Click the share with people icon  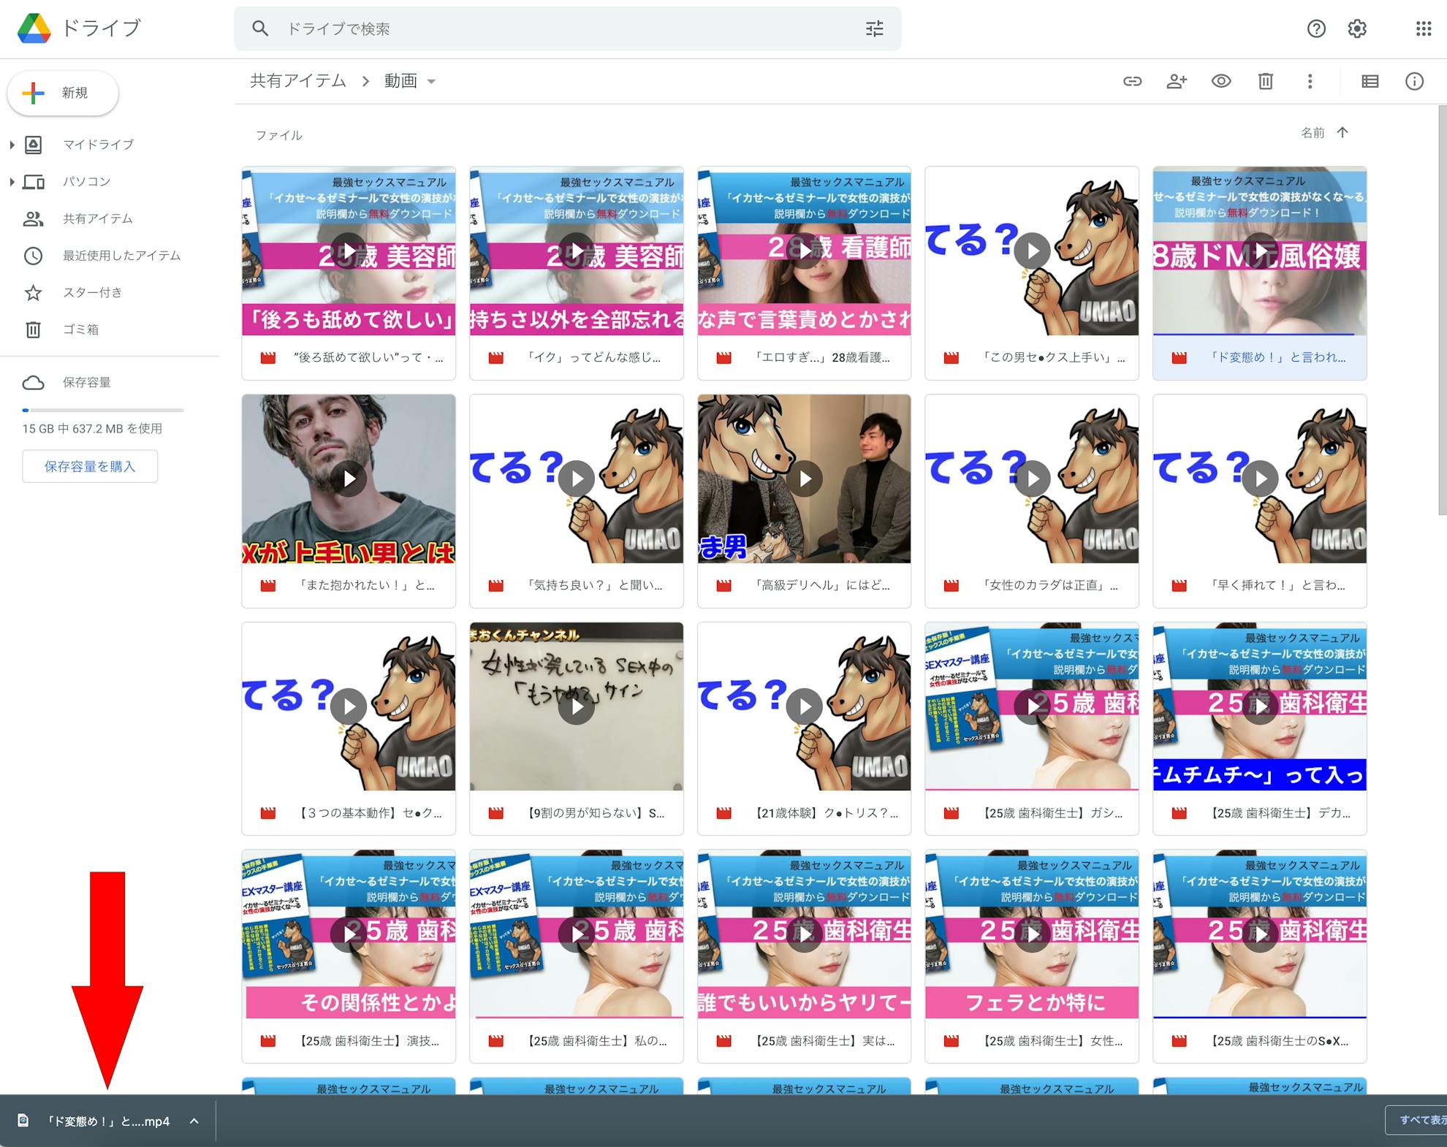(x=1177, y=81)
